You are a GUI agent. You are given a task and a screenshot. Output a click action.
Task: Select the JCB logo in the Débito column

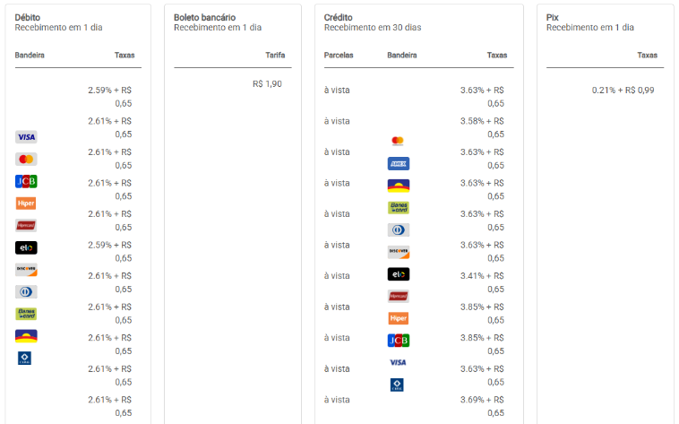pyautogui.click(x=26, y=181)
